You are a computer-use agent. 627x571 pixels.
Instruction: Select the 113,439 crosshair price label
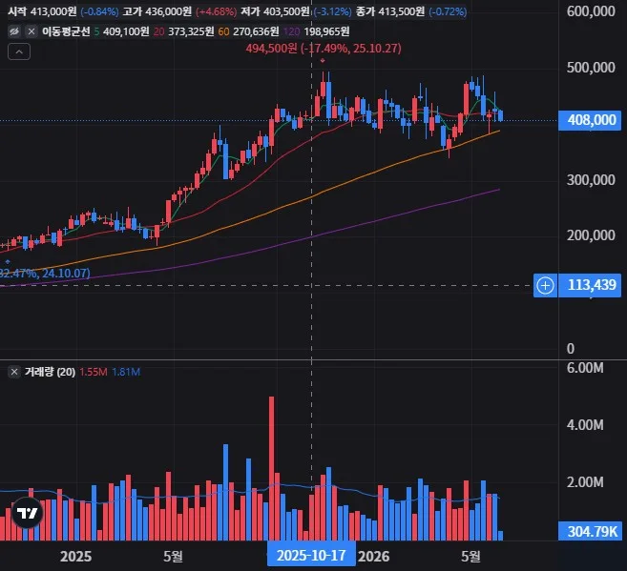[x=590, y=285]
